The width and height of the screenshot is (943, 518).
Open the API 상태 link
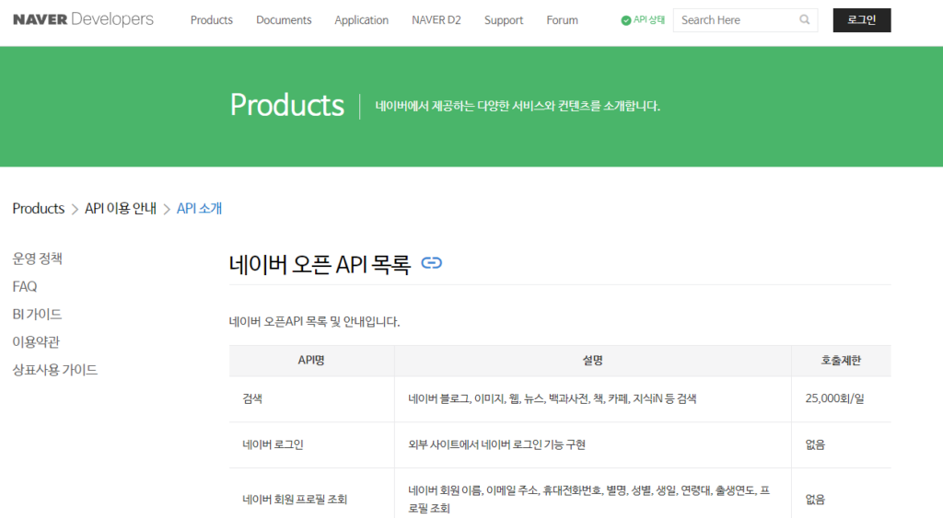649,20
